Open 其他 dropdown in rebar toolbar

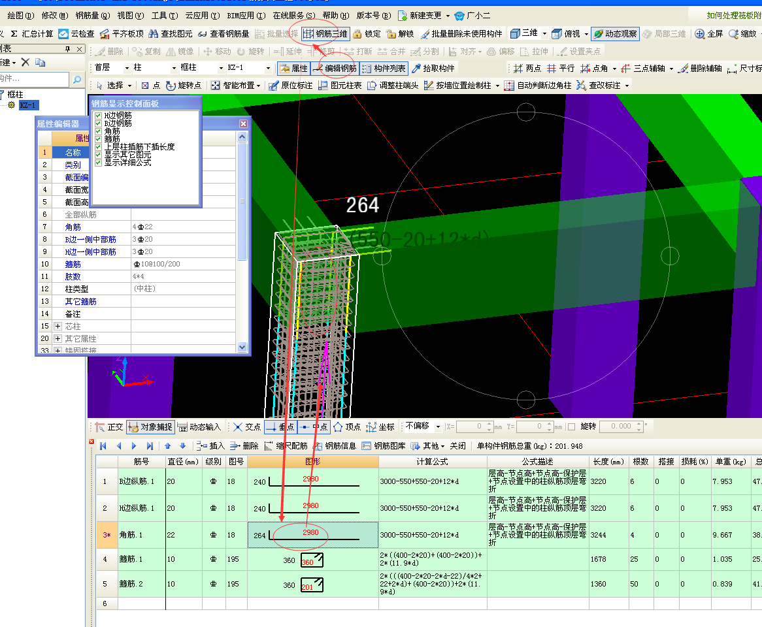pos(428,446)
